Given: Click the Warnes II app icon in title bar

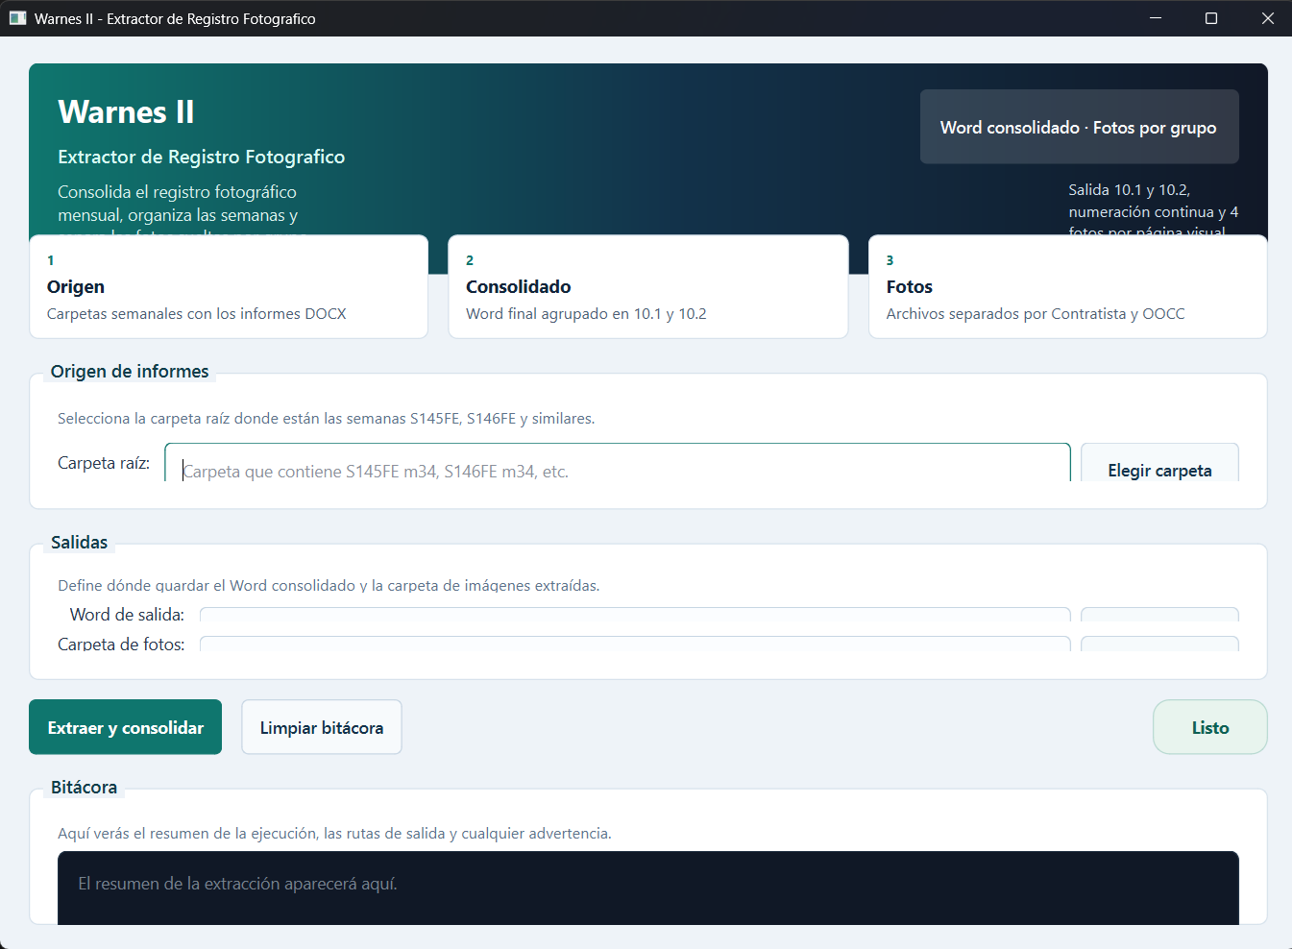Looking at the screenshot, I should (x=17, y=18).
